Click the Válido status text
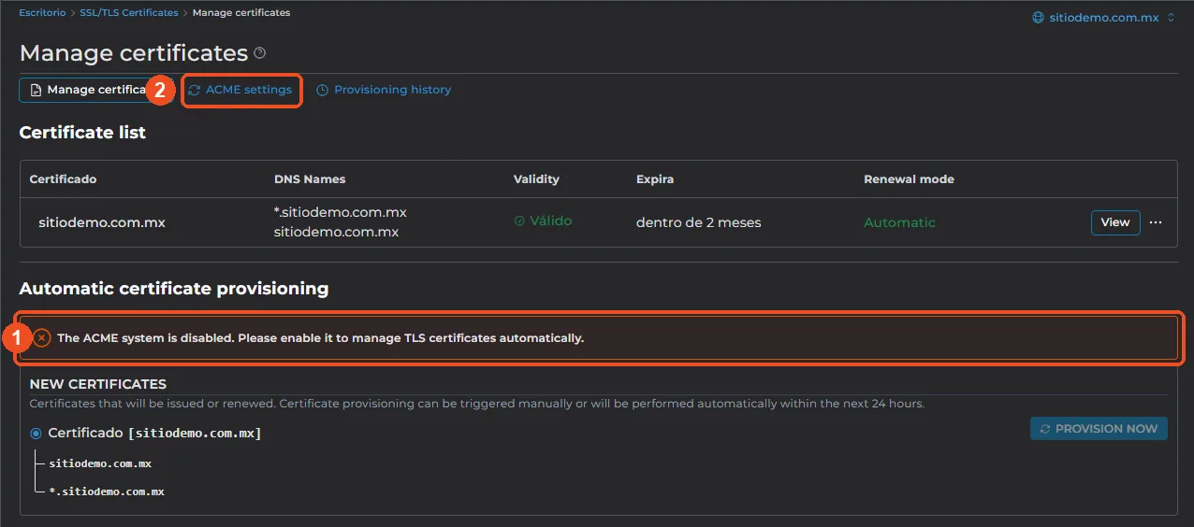 (550, 221)
